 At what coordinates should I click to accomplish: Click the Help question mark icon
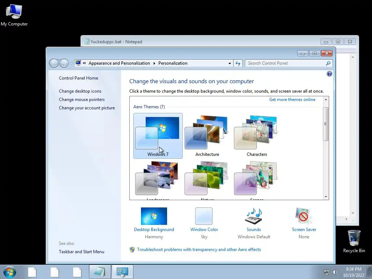point(329,74)
